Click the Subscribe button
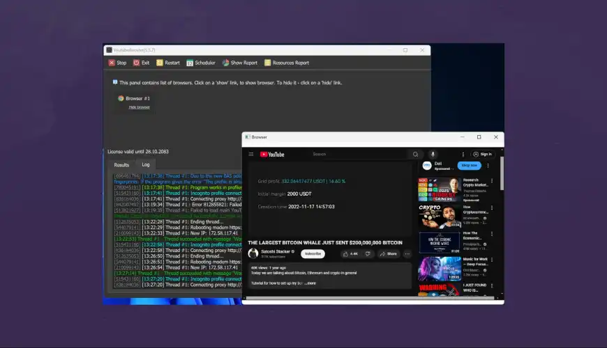 click(313, 254)
